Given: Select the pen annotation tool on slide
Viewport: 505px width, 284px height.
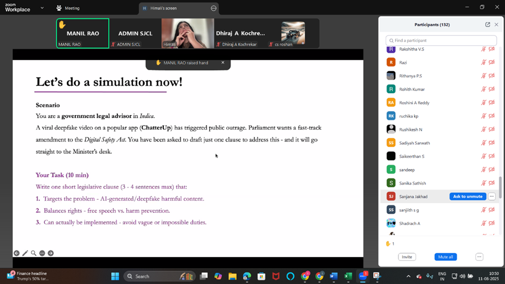Looking at the screenshot, I should 25,253.
